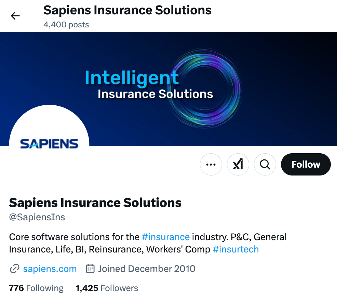The height and width of the screenshot is (299, 337).
Task: Click the profile bio description text
Action: tap(148, 243)
